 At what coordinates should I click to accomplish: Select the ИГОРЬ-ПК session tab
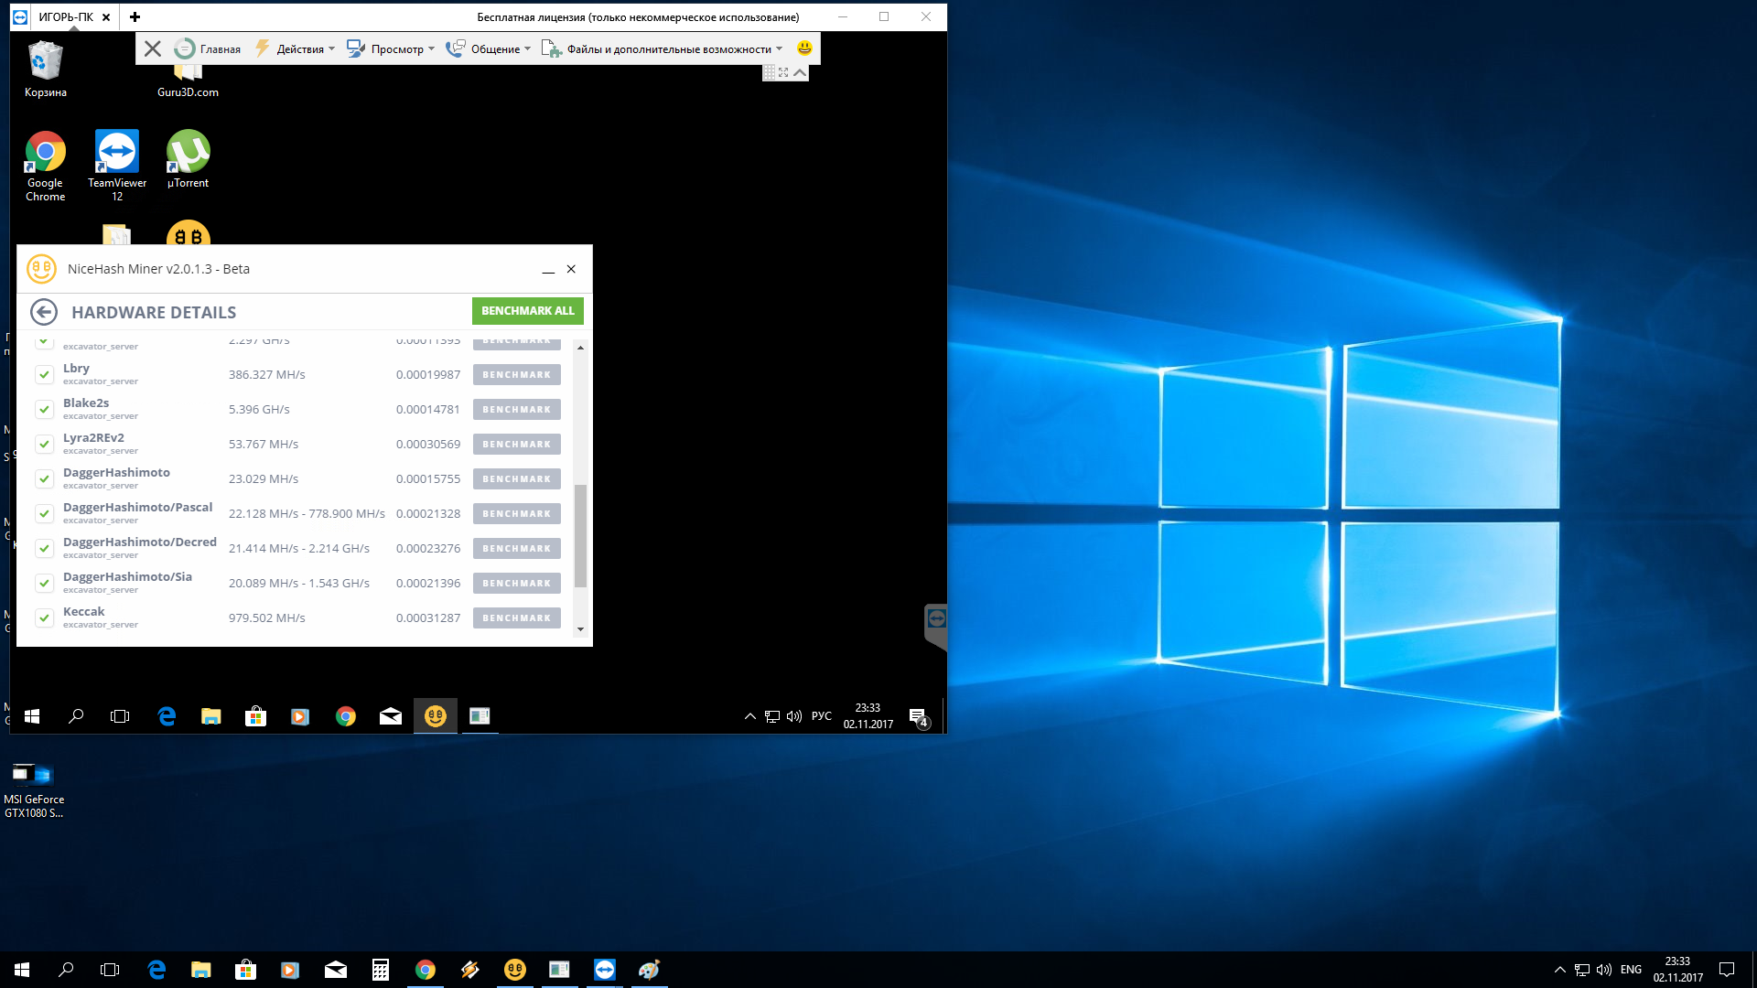pos(66,16)
